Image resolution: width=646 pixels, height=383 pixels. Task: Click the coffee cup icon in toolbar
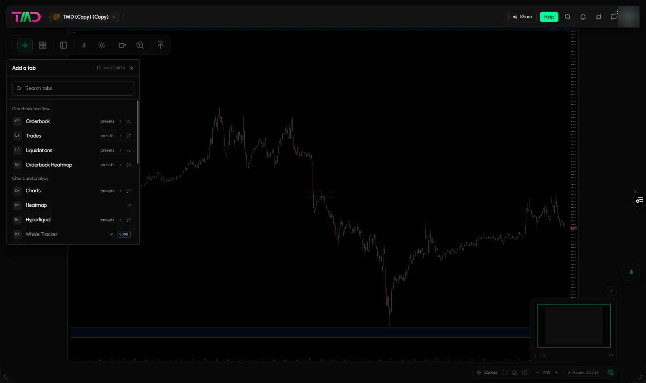[122, 45]
